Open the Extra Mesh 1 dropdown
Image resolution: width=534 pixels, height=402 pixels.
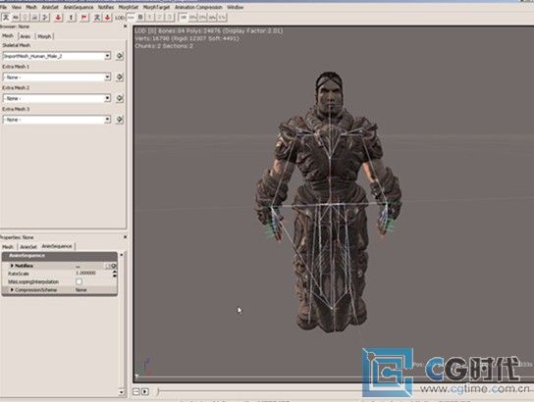(x=57, y=77)
